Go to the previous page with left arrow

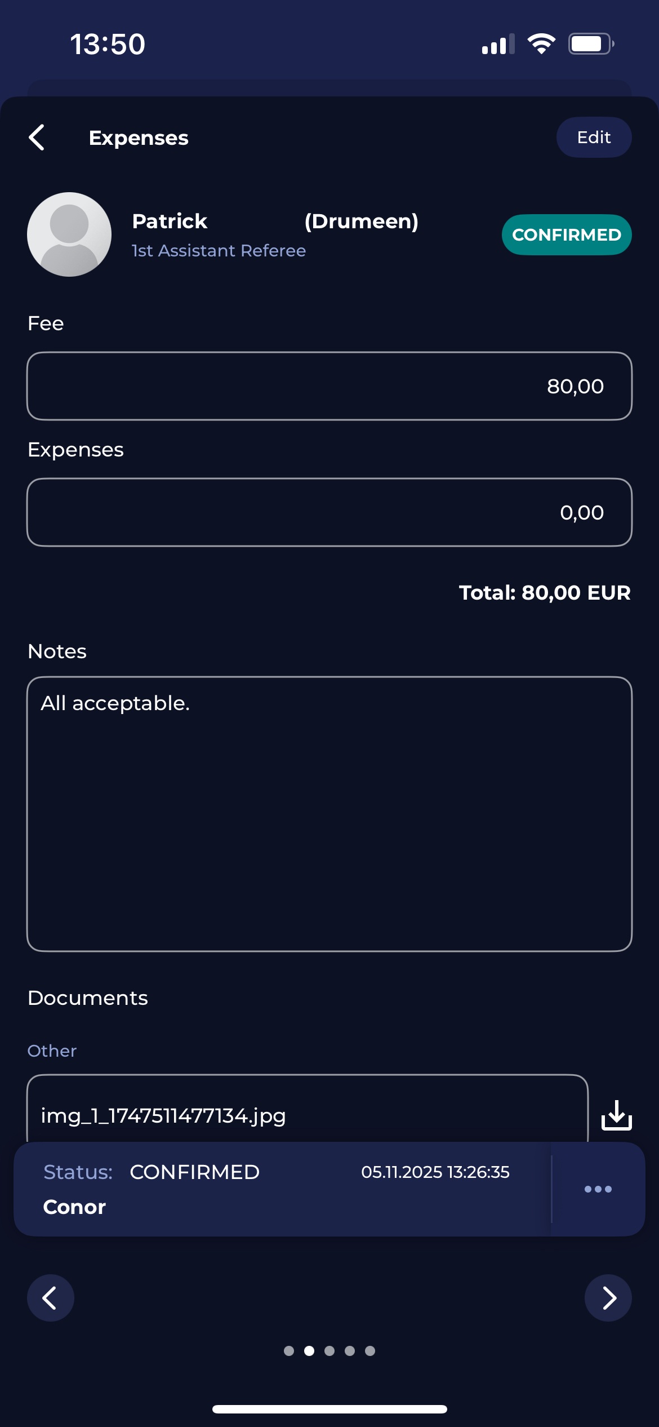pyautogui.click(x=51, y=1298)
